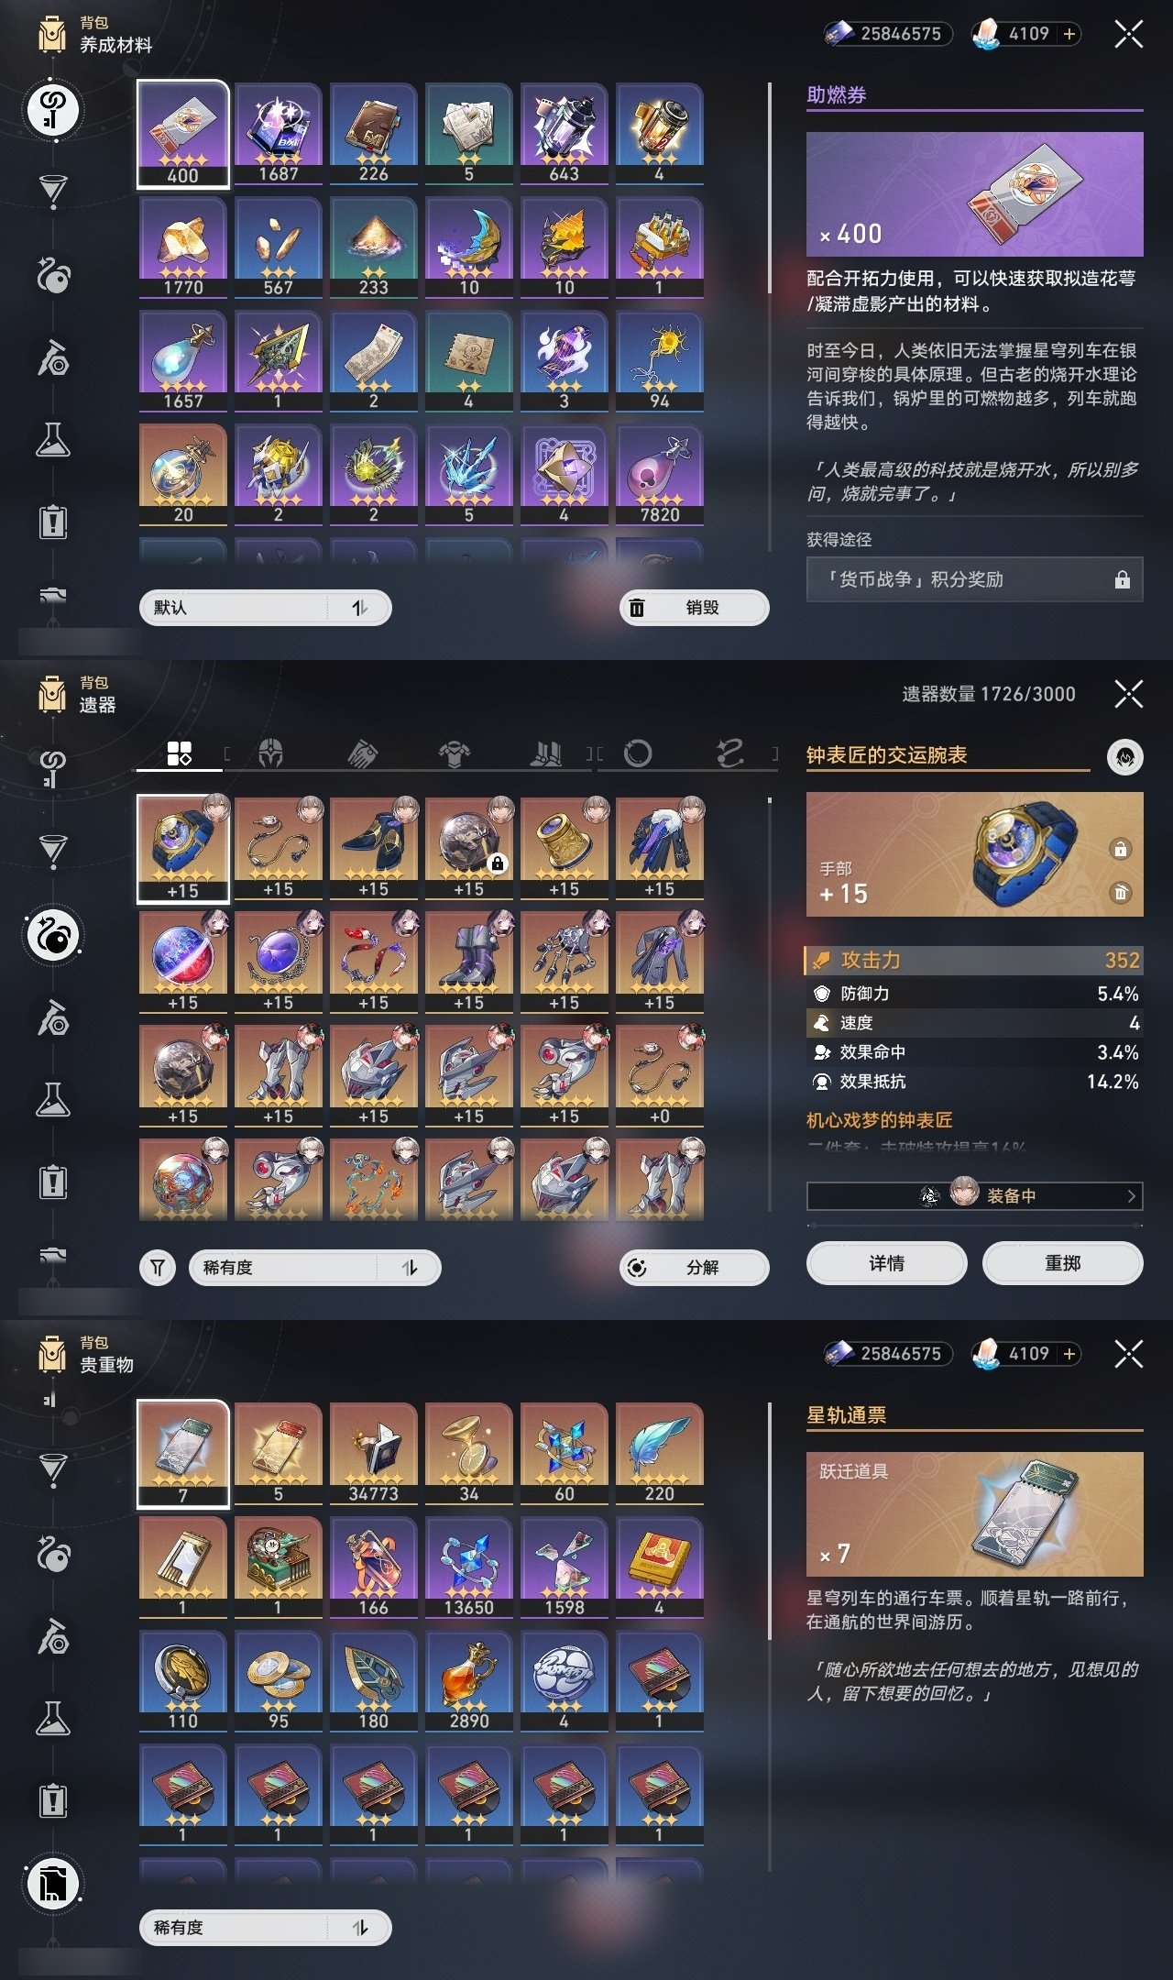Screen dimensions: 1173x1980
Task: Click the 销毁 destroy button
Action: [695, 608]
